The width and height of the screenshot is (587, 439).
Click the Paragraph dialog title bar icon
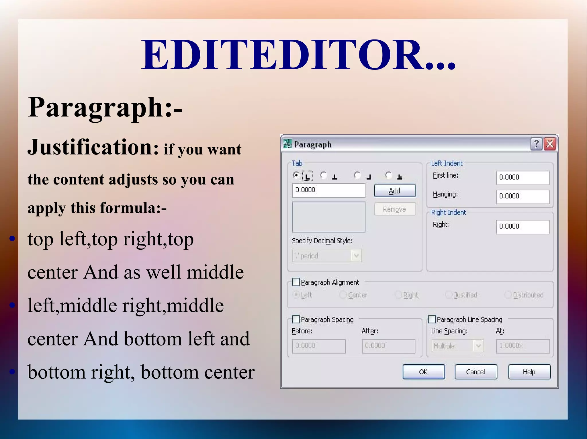pos(287,144)
